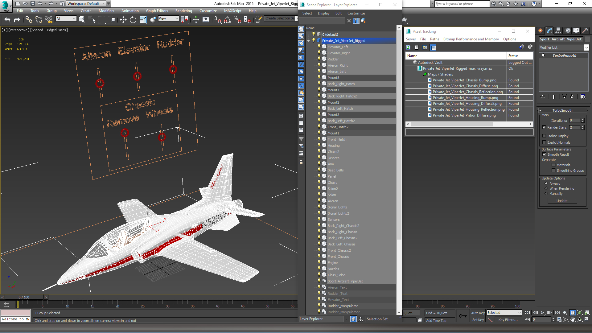Uncheck the Smooth Result checkbox

pyautogui.click(x=544, y=154)
